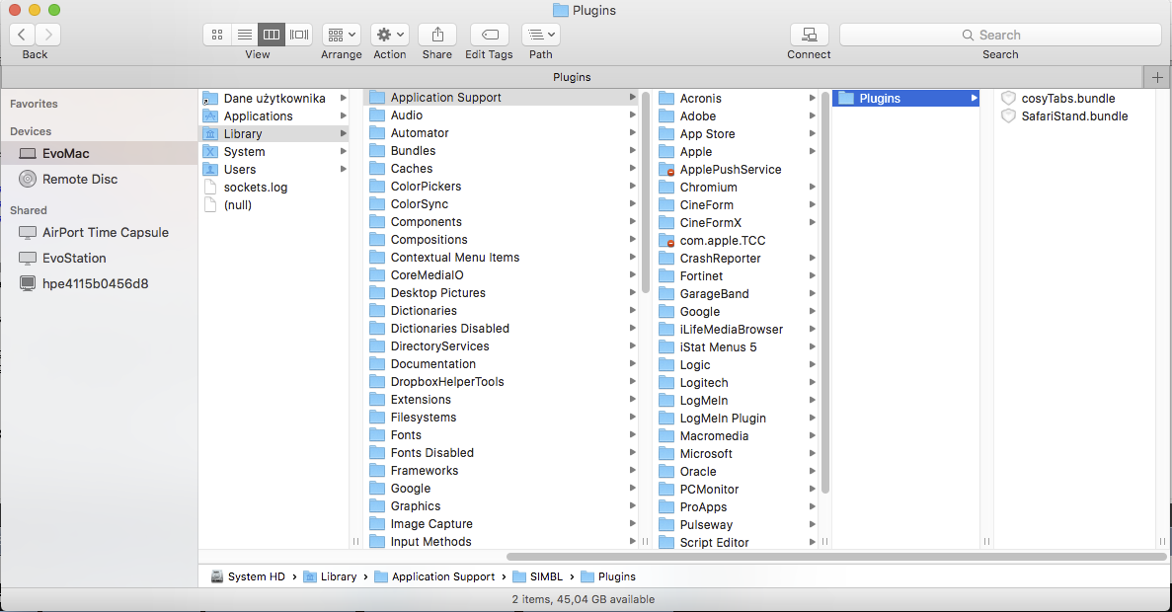This screenshot has height=612, width=1172.
Task: Select the Plugins tab
Action: 572,77
